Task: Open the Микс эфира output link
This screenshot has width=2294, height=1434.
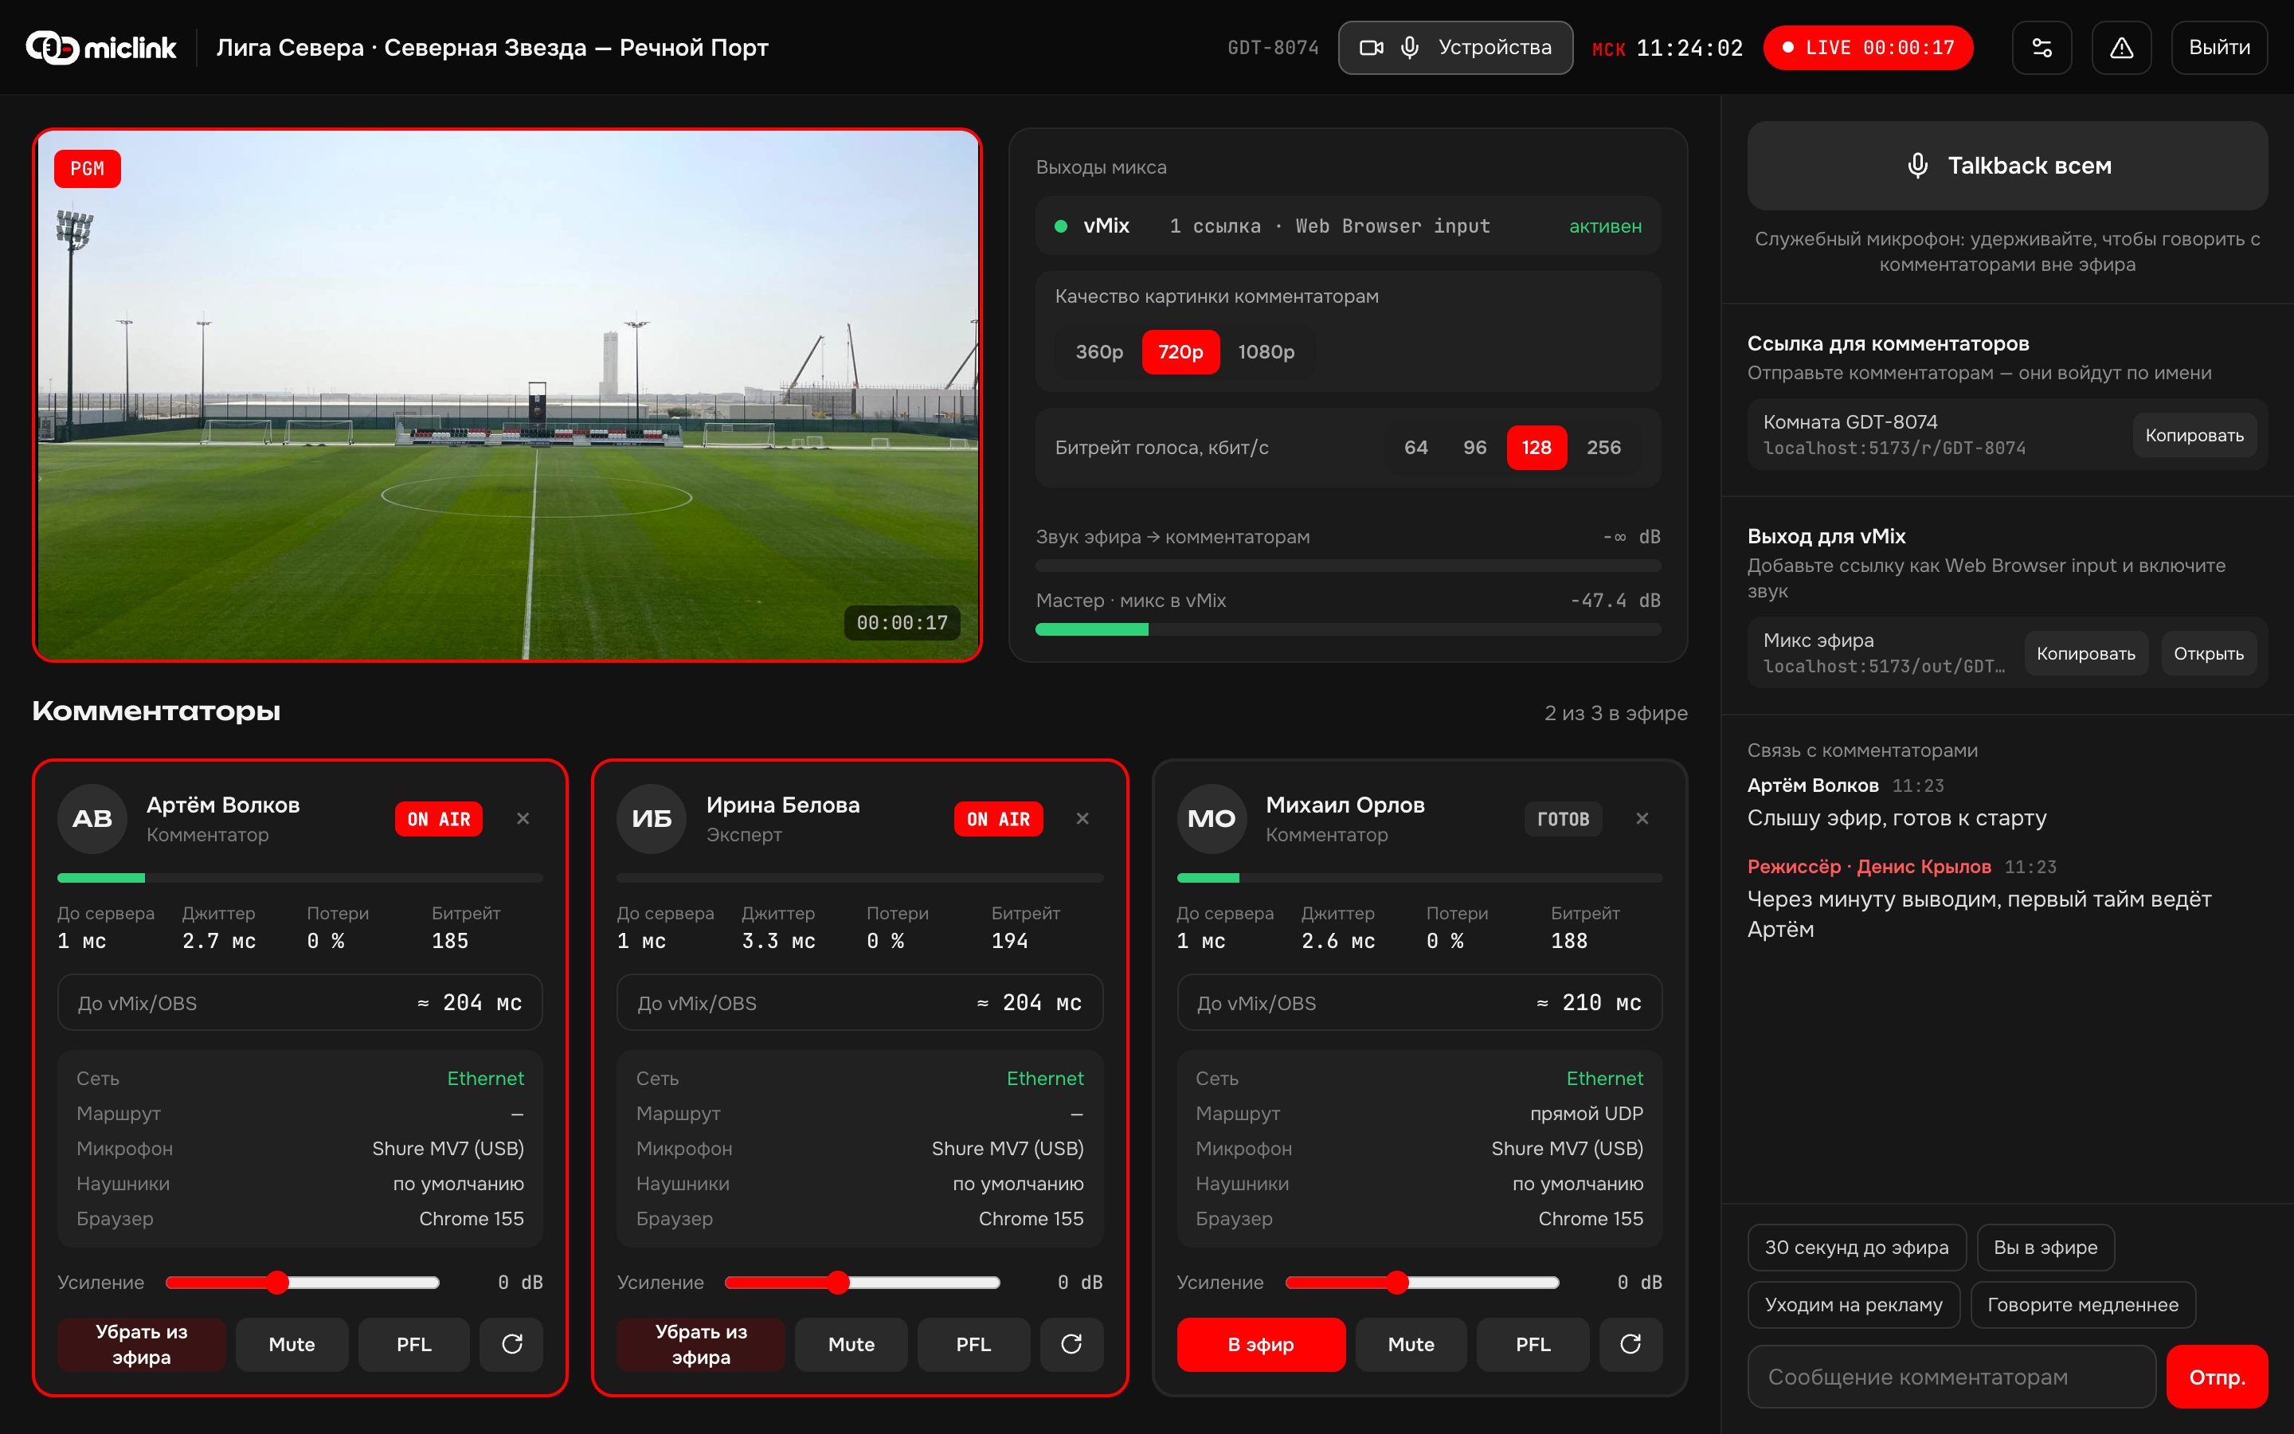Action: (x=2209, y=653)
